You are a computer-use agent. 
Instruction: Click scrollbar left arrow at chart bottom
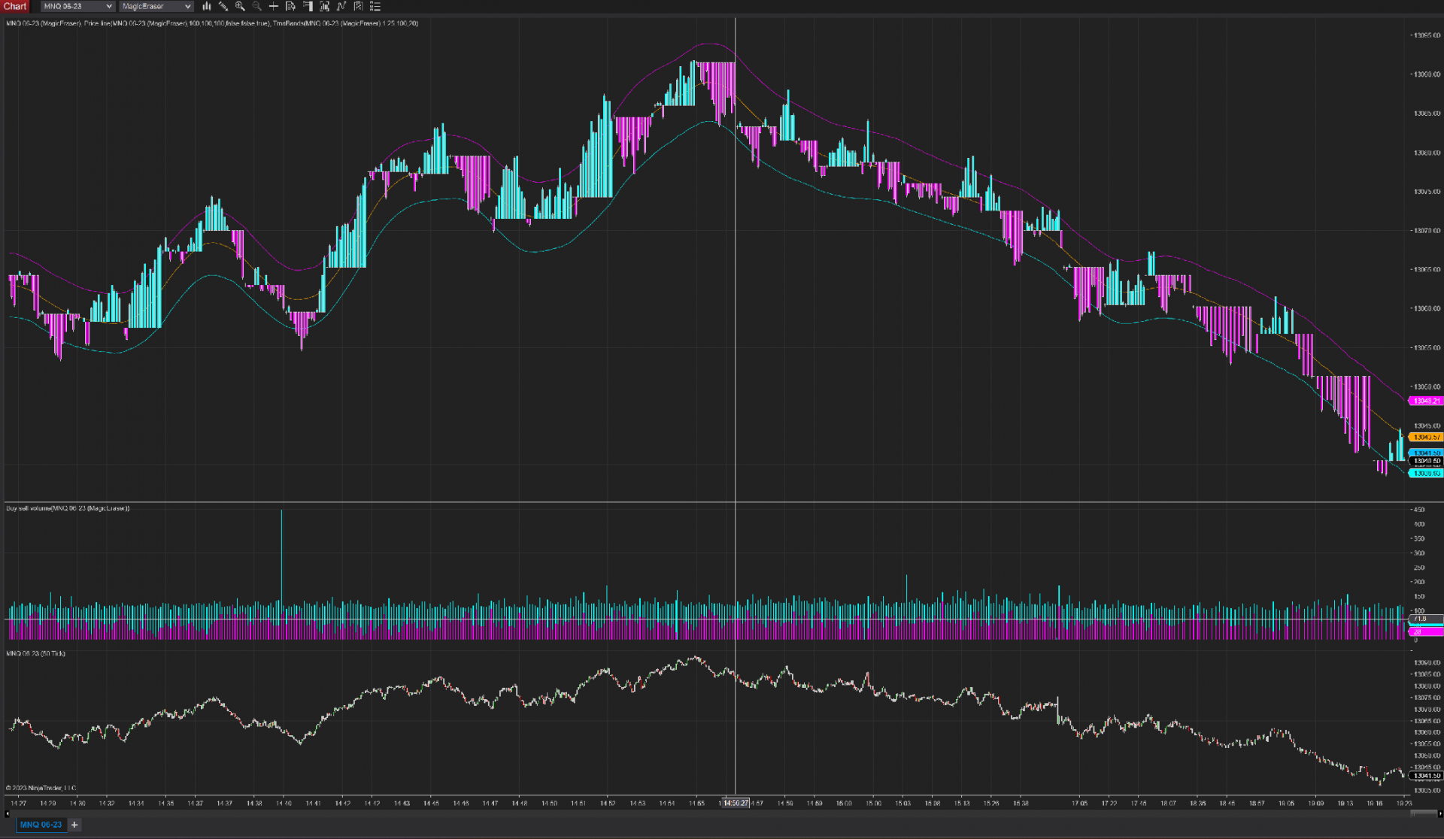point(7,813)
